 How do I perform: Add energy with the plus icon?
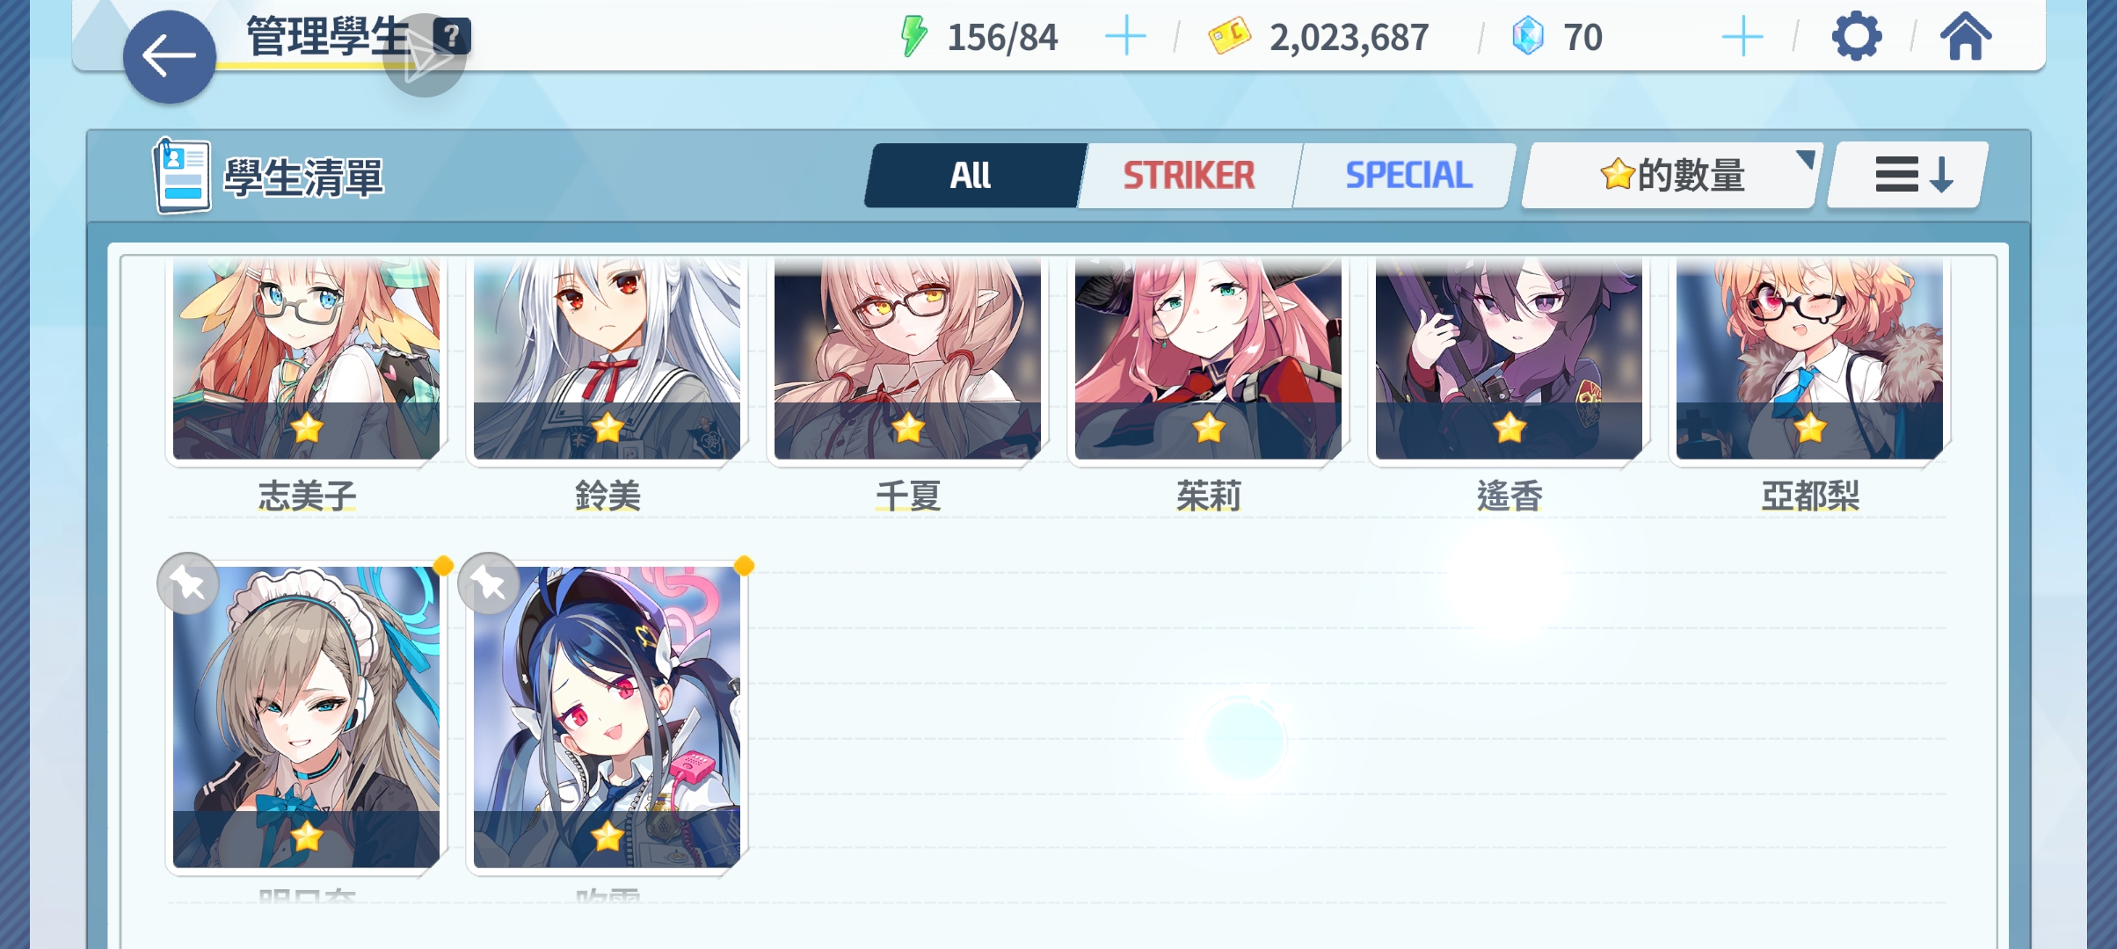click(x=1124, y=37)
